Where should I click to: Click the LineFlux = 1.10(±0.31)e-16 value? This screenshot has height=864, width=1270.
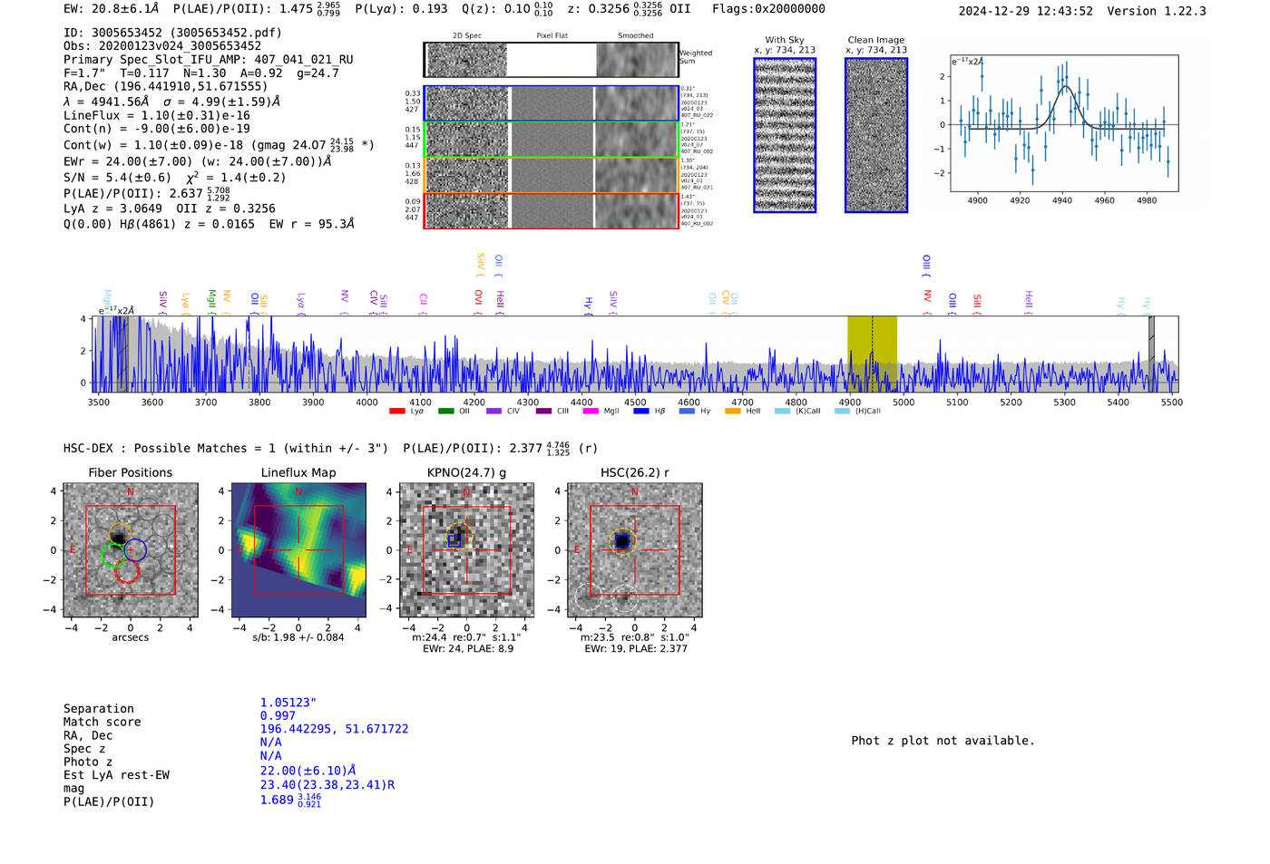tap(157, 116)
